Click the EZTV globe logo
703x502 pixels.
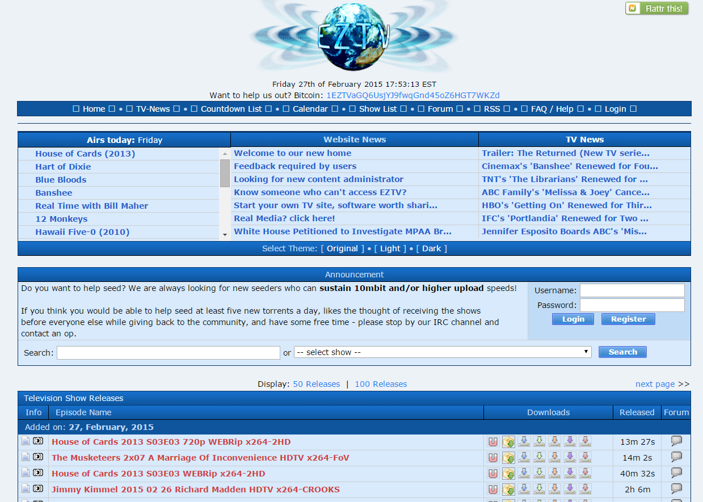point(353,36)
